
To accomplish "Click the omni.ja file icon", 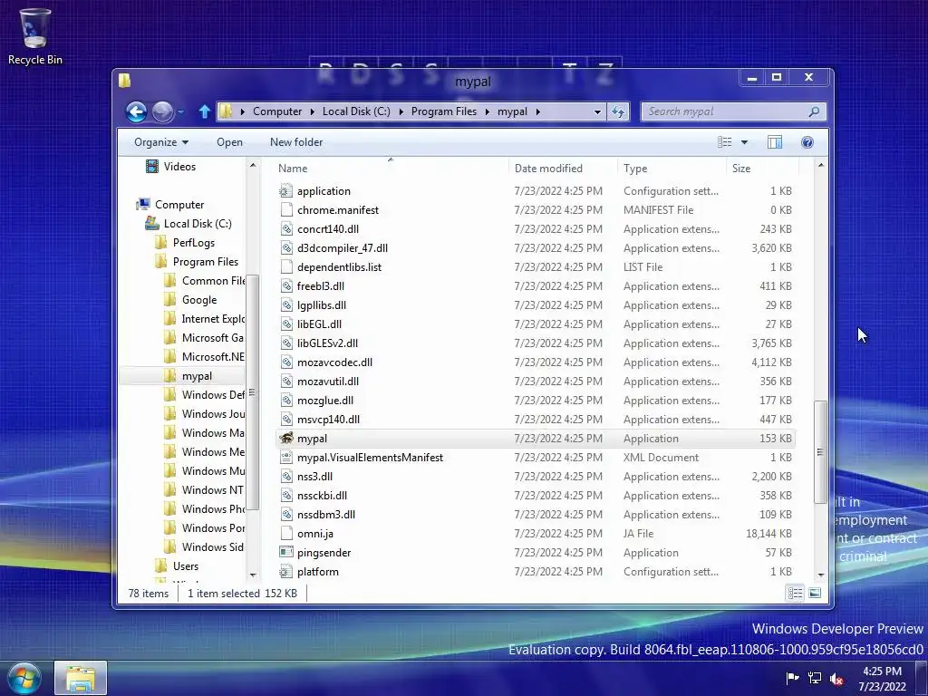I will 286,534.
